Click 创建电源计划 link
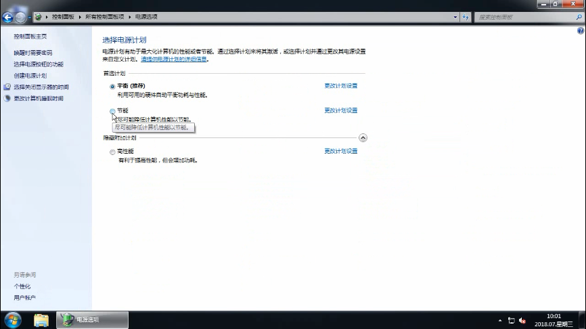This screenshot has height=329, width=586. point(30,76)
